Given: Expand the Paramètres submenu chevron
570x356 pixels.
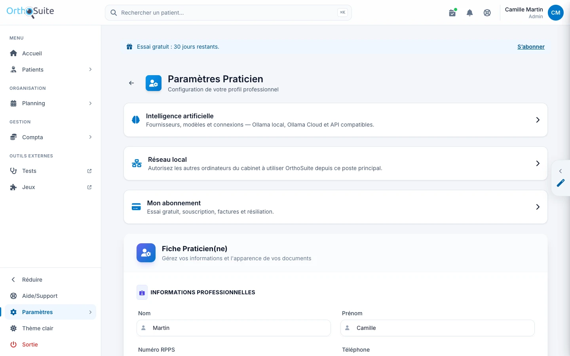Looking at the screenshot, I should [90, 312].
